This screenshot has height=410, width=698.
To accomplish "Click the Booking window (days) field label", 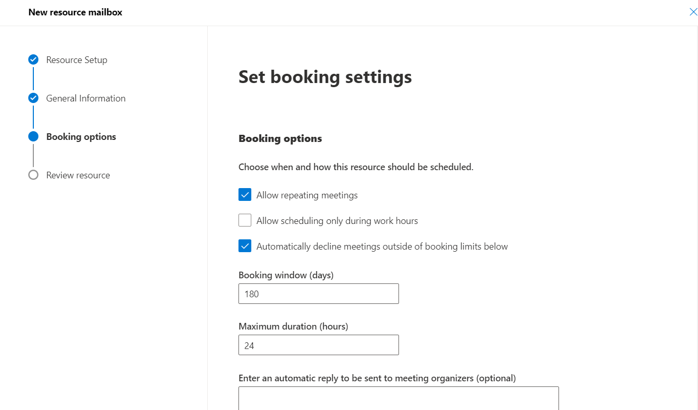I will point(286,275).
